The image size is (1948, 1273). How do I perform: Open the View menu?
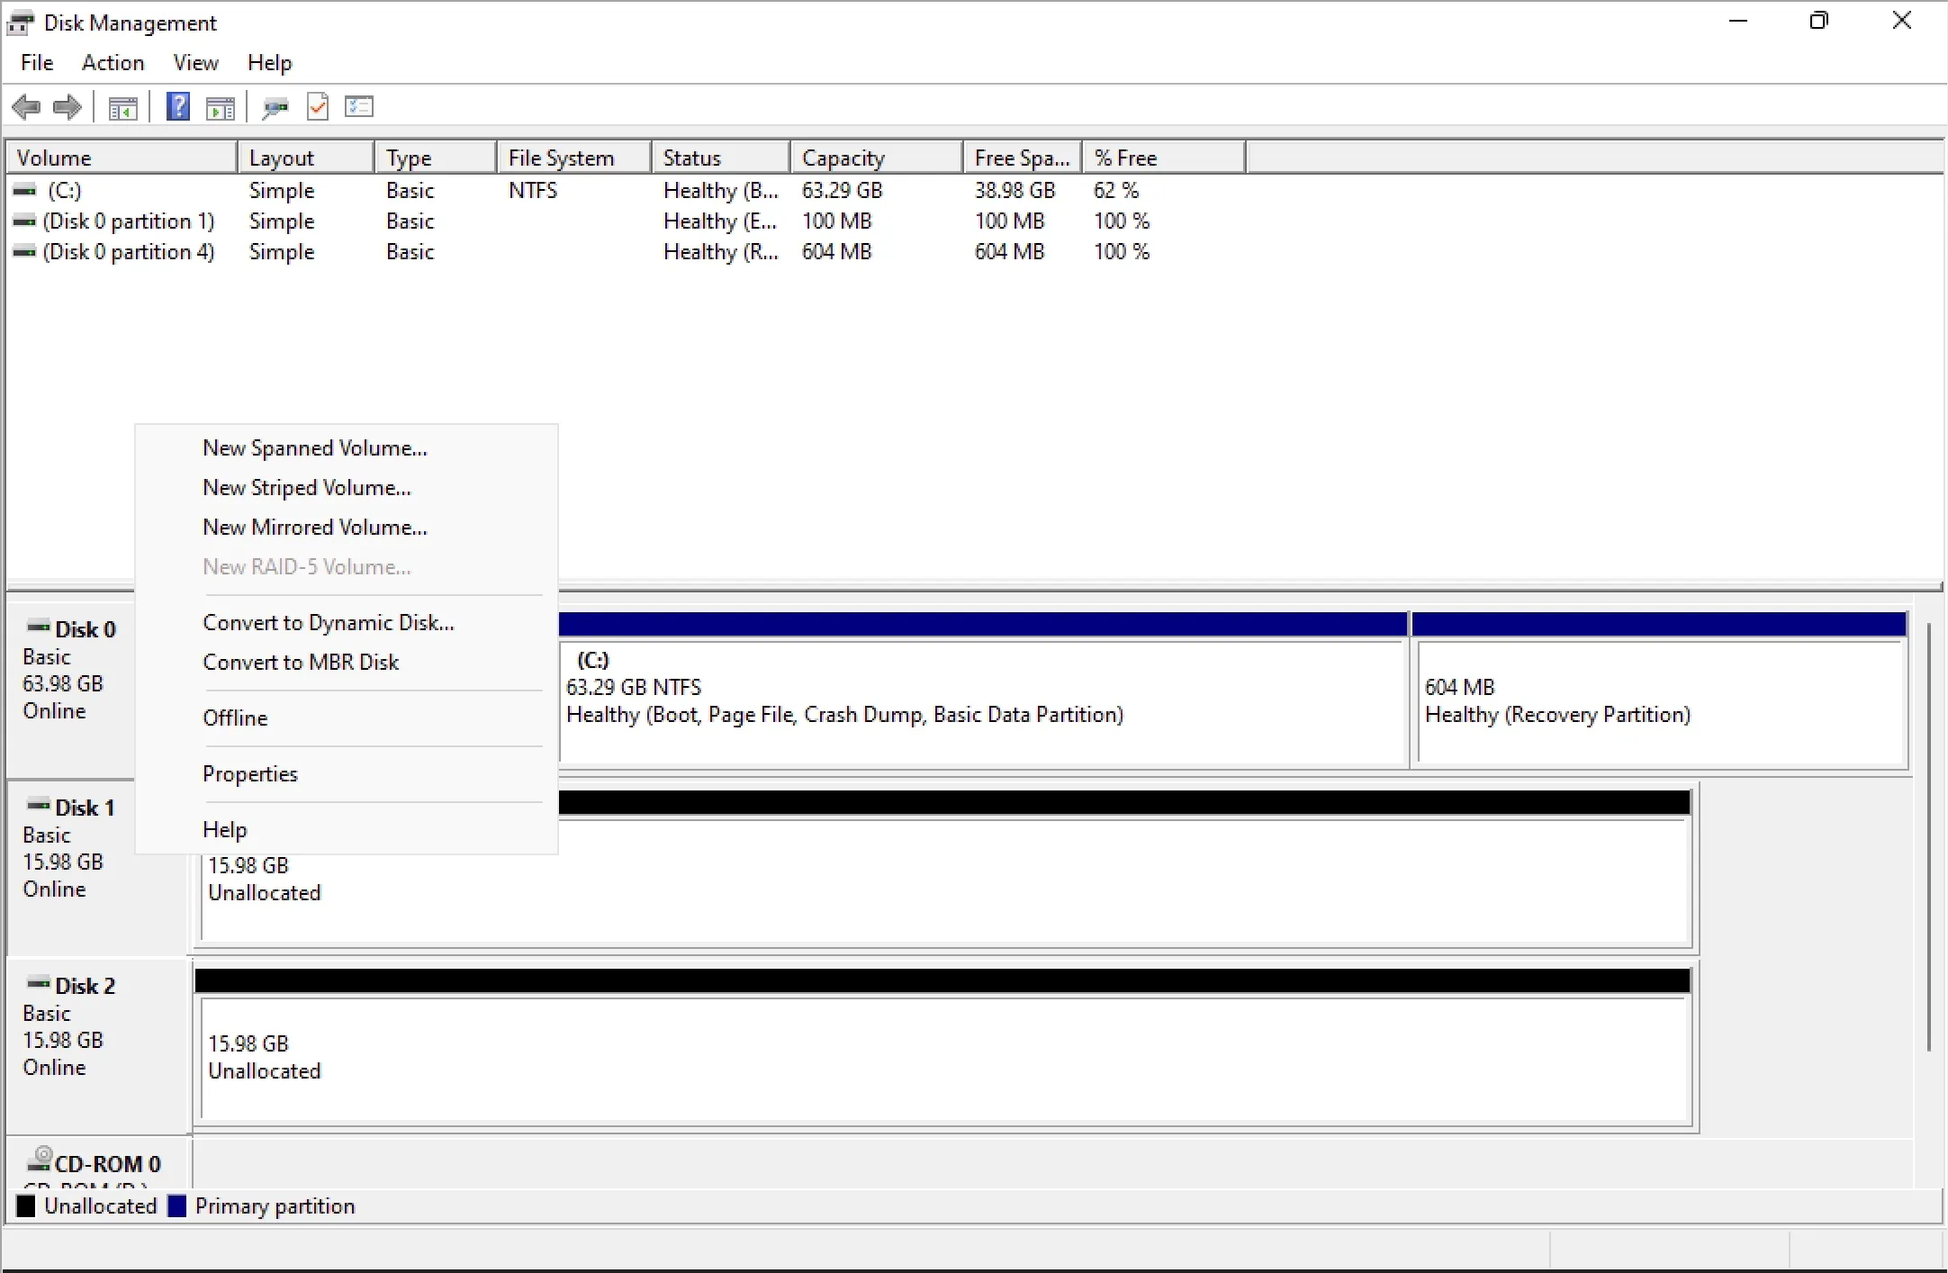[195, 62]
